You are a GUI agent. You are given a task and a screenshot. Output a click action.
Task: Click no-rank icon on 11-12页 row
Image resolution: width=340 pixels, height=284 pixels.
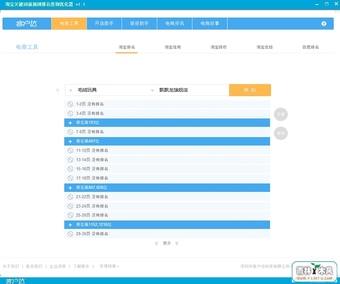click(x=71, y=151)
